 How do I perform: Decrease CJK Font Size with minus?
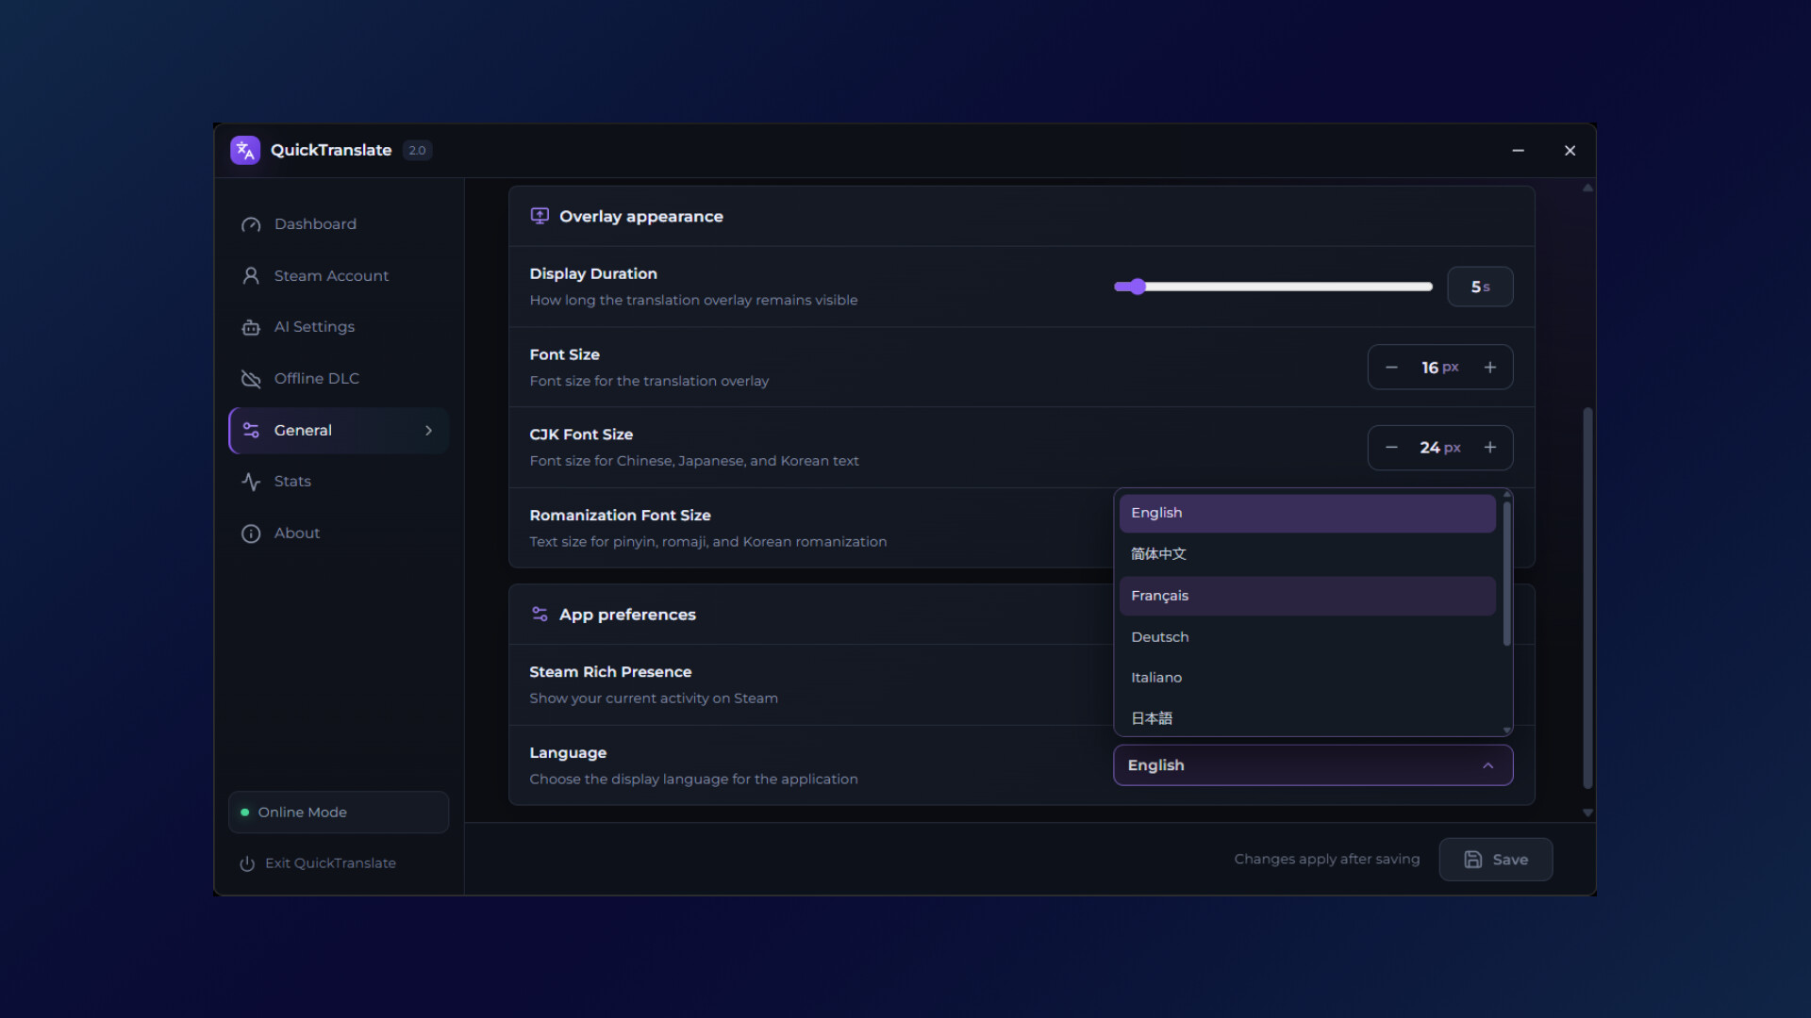click(x=1391, y=447)
